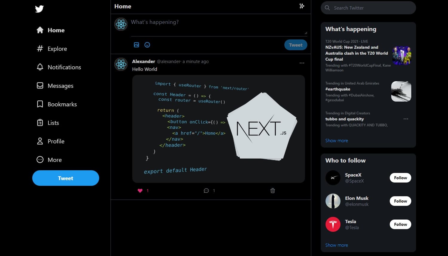Delete the Hello World tweet
The image size is (448, 256).
point(273,191)
